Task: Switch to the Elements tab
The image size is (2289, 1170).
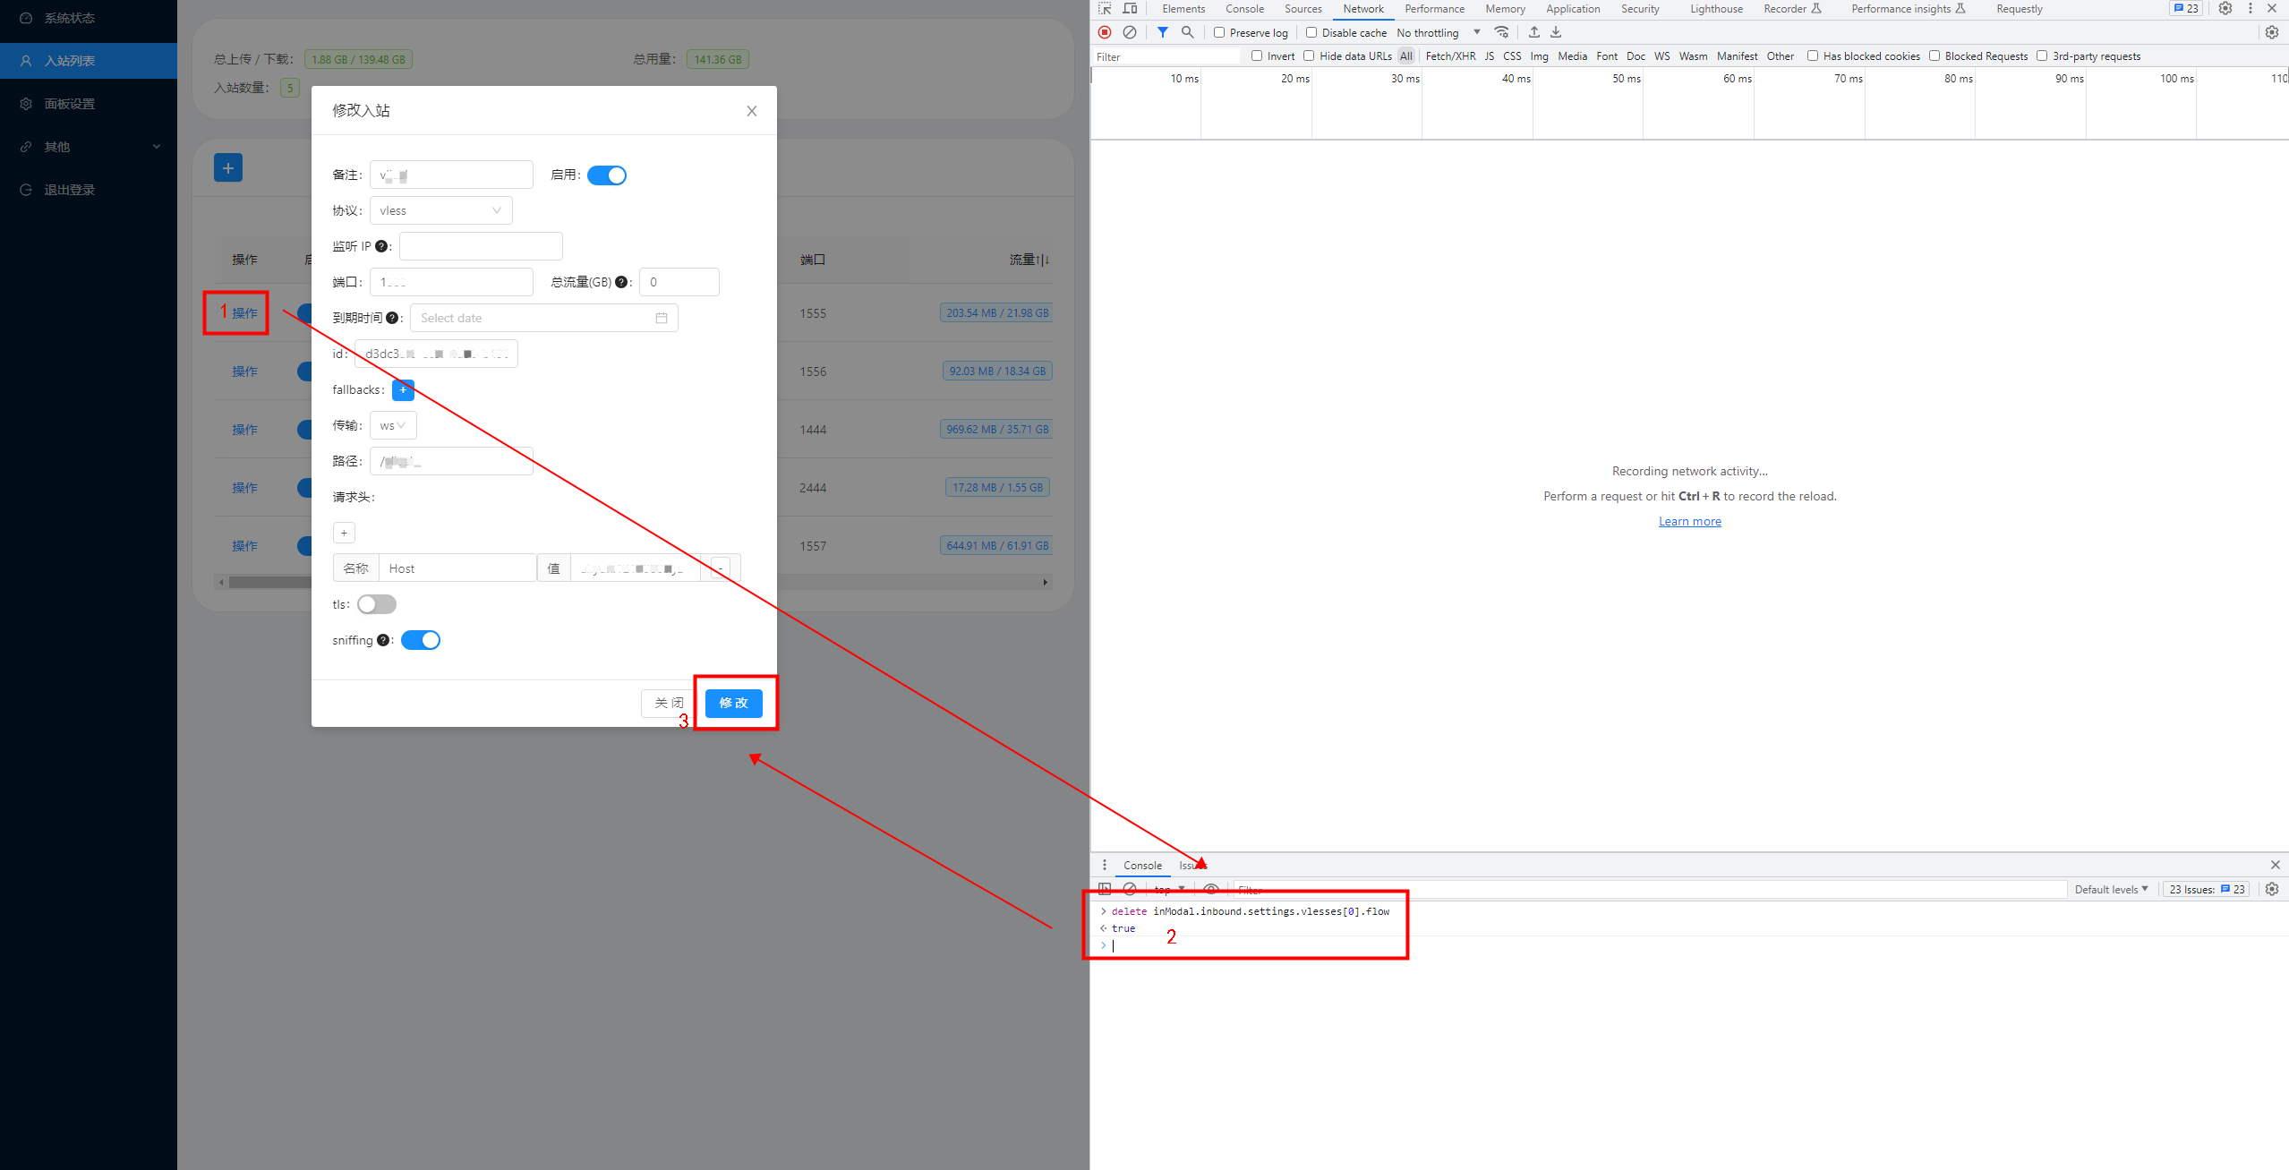Action: point(1183,8)
